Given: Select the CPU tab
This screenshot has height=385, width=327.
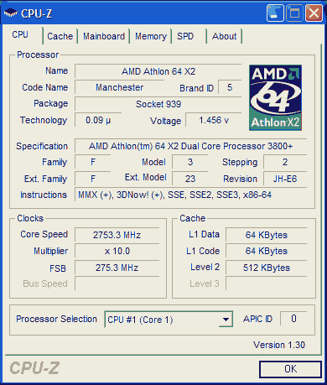Looking at the screenshot, I should point(20,35).
